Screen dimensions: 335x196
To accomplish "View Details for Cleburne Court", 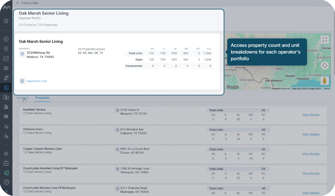I will [x=311, y=134].
